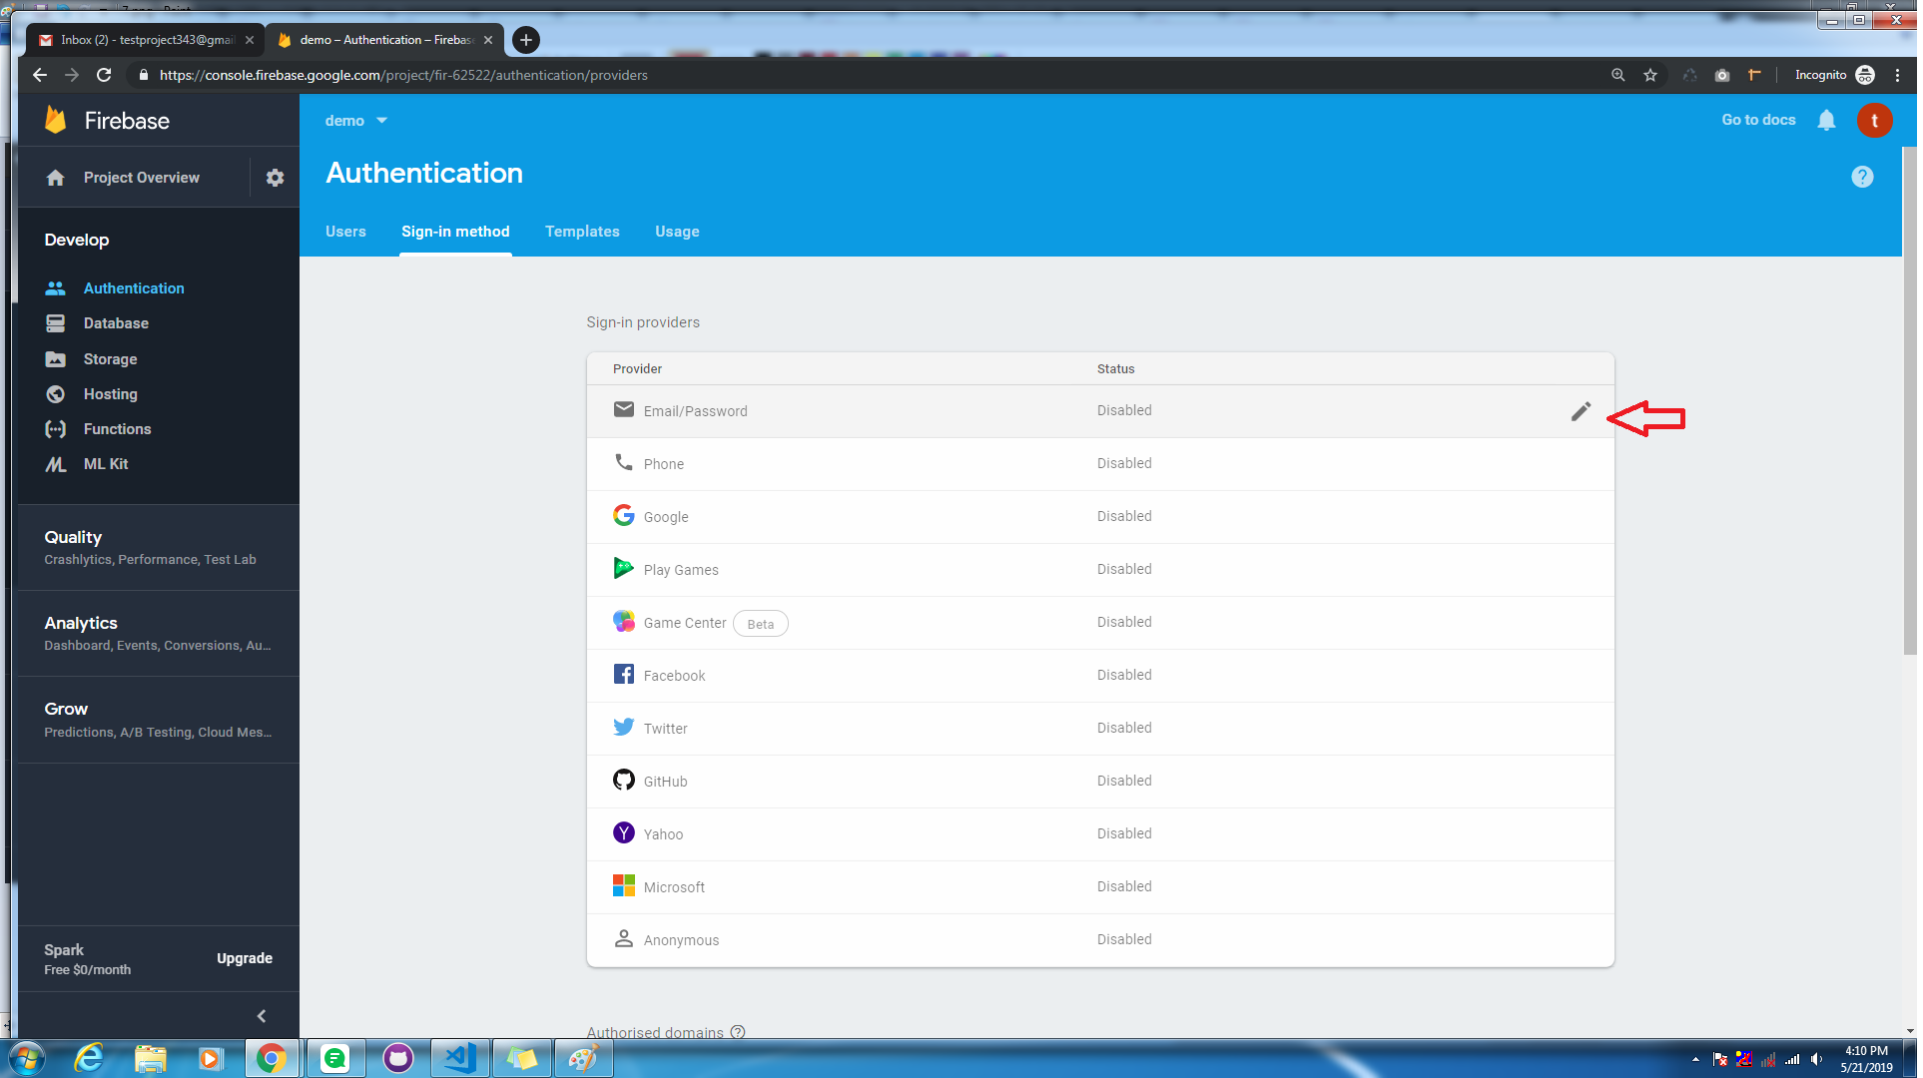Open Visual Studio Code from taskbar
This screenshot has width=1923, height=1078.
(x=461, y=1059)
